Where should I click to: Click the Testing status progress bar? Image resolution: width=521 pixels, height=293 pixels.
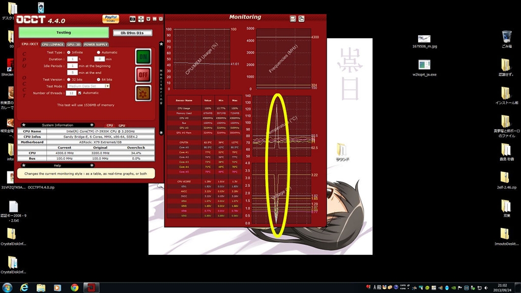tap(64, 33)
